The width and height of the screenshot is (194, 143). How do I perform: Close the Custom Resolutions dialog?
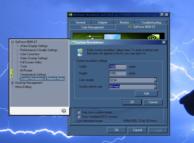tap(164, 42)
